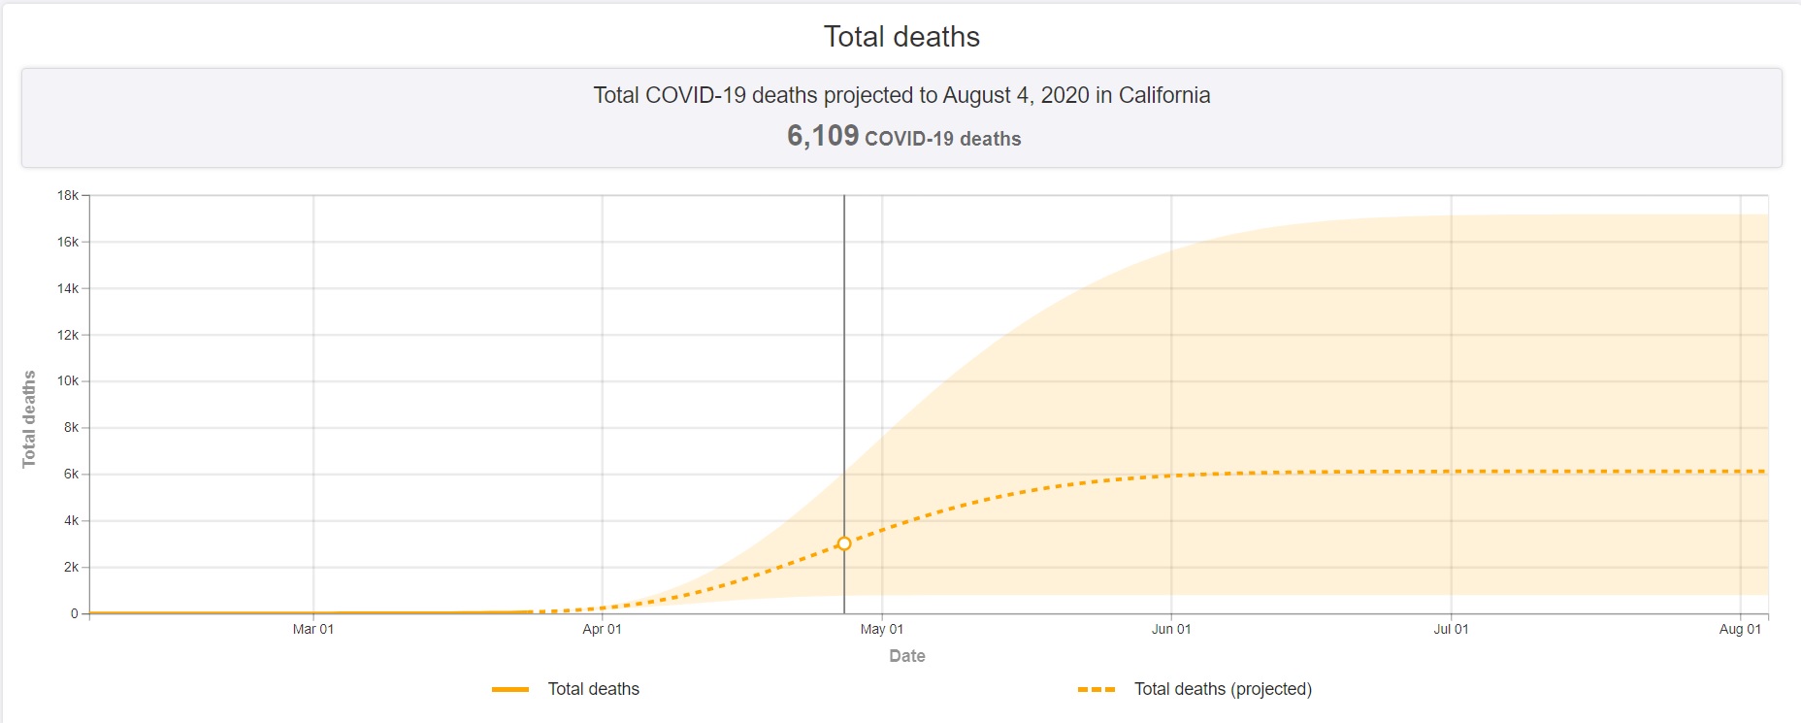Toggle the Total deaths legend entry
The height and width of the screenshot is (723, 1801).
pos(593,689)
